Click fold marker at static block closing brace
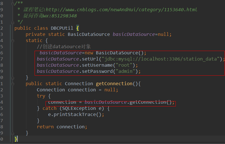Image resolution: width=225 pixels, height=144 pixels. (13, 78)
